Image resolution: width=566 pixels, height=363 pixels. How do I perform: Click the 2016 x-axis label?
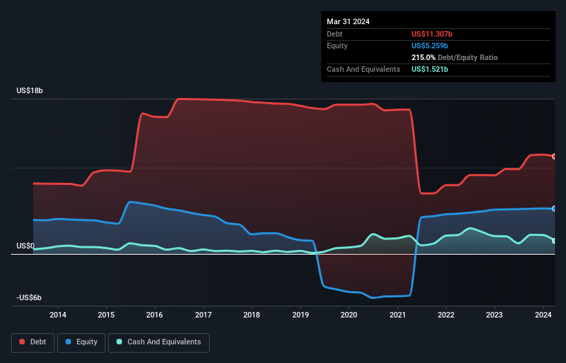pos(154,315)
